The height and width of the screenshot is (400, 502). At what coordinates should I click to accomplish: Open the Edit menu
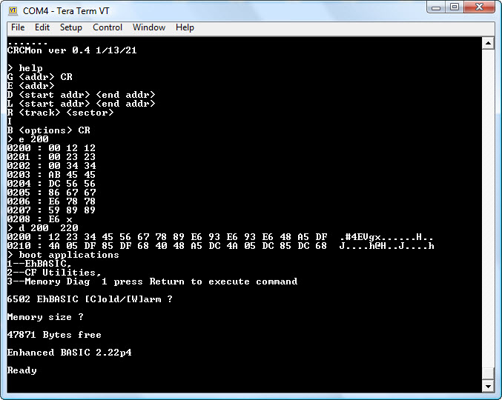[42, 27]
